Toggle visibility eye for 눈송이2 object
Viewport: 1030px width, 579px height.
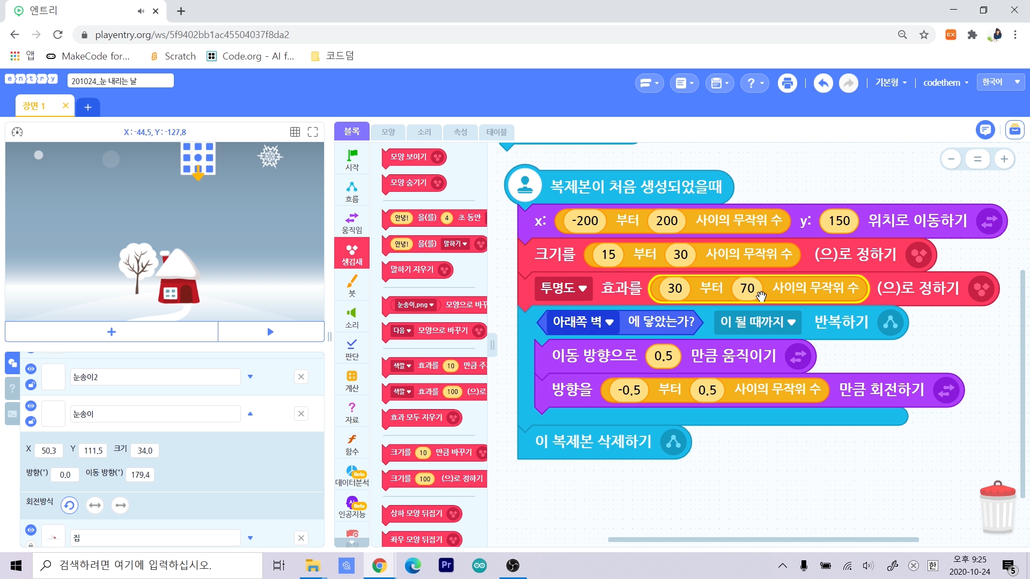click(31, 369)
